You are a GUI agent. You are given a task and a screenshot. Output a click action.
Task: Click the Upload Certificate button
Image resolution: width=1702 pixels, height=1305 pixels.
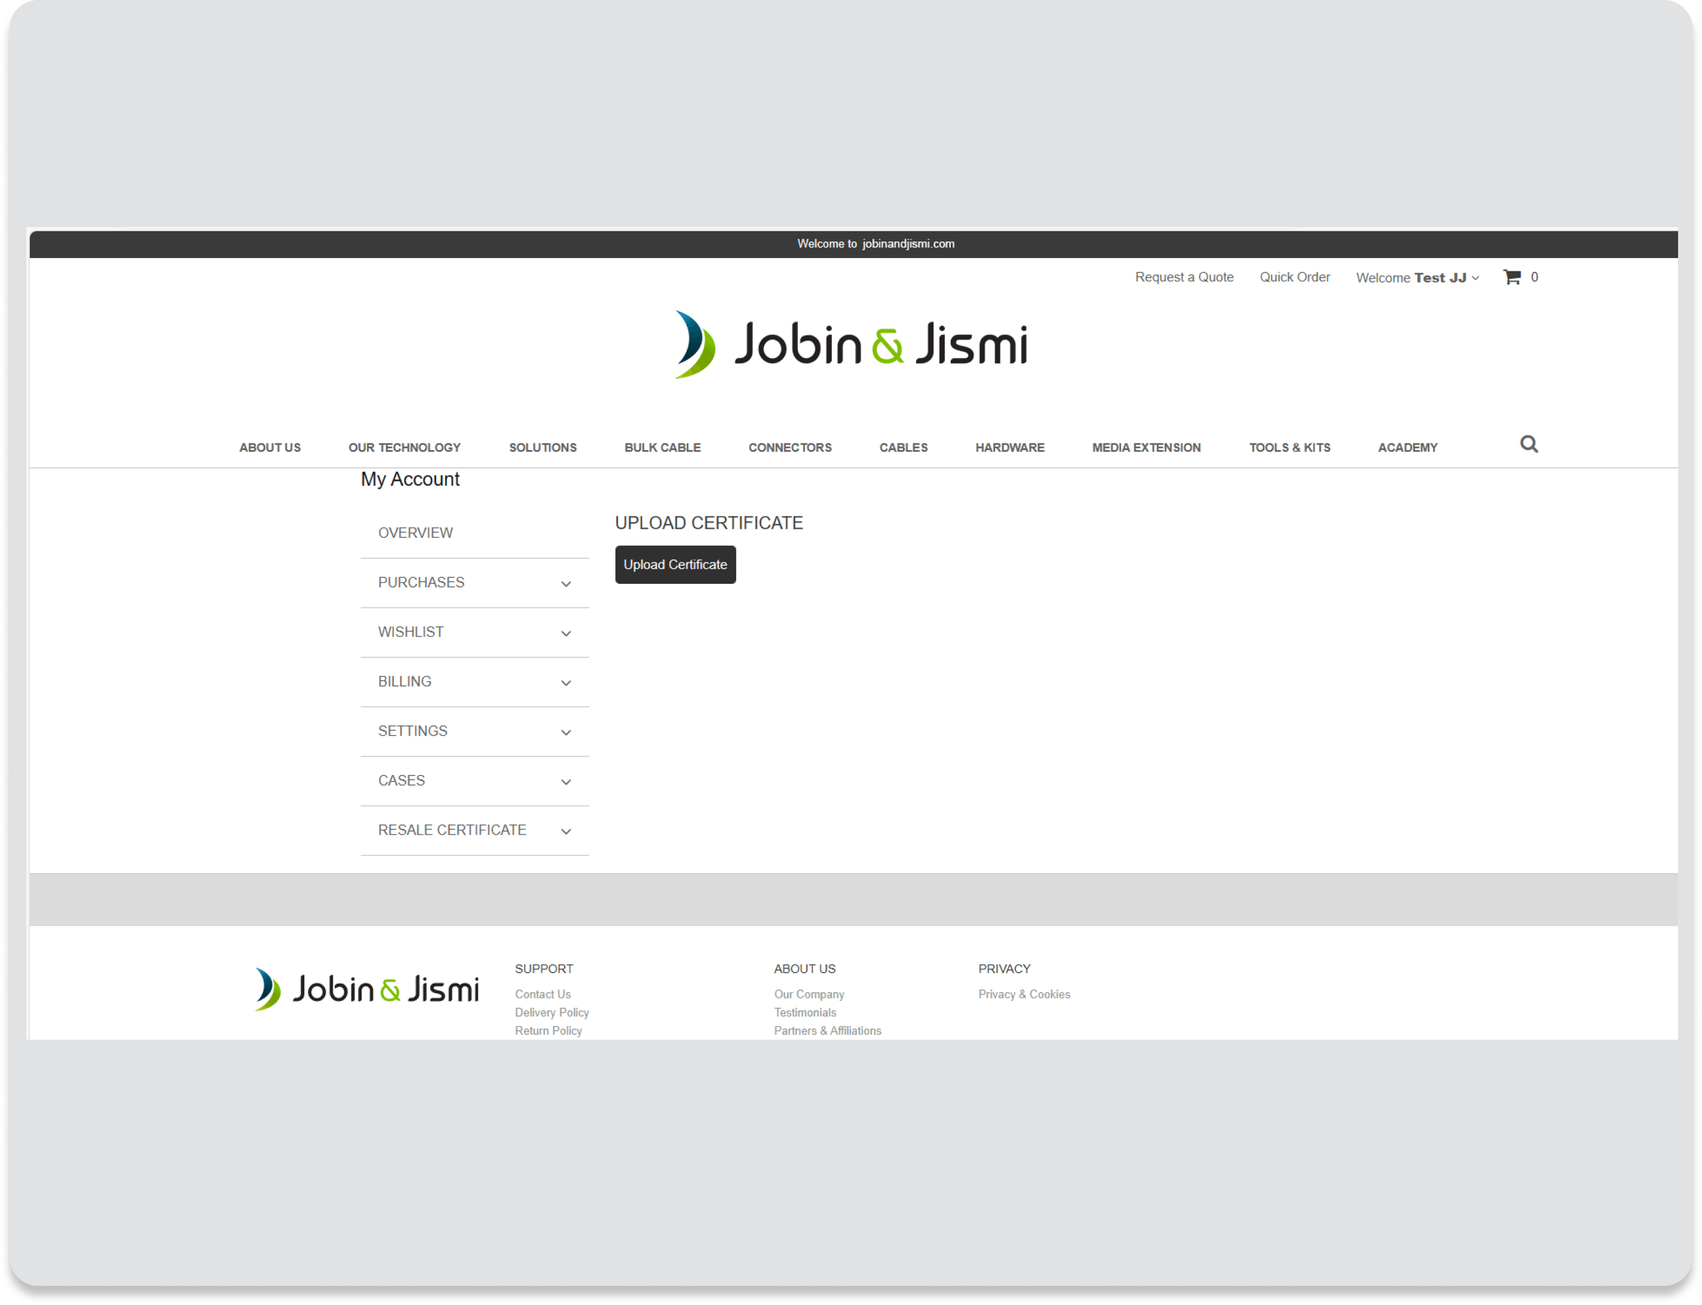point(674,565)
